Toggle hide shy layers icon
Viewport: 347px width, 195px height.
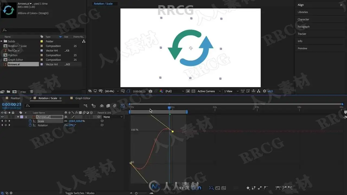[x=102, y=106]
